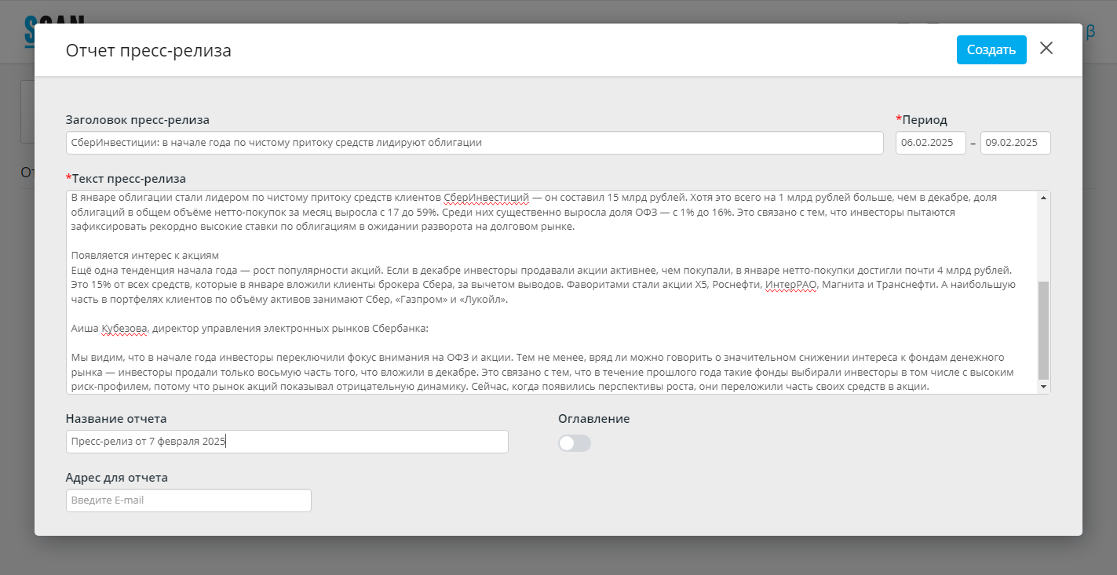The height and width of the screenshot is (575, 1117).
Task: Click the Период label
Action: pos(925,120)
